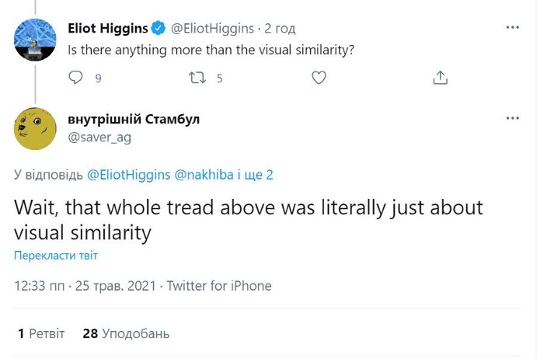This screenshot has height=359, width=544.
Task: Click 'Перекласти твіт' to translate tweet
Action: (x=56, y=256)
